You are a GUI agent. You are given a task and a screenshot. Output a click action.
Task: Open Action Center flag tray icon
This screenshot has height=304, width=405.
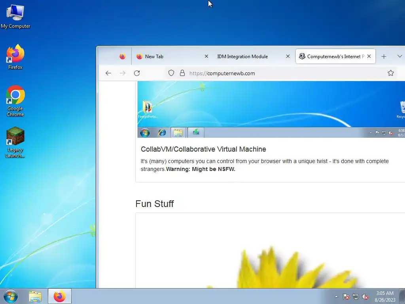click(x=346, y=296)
